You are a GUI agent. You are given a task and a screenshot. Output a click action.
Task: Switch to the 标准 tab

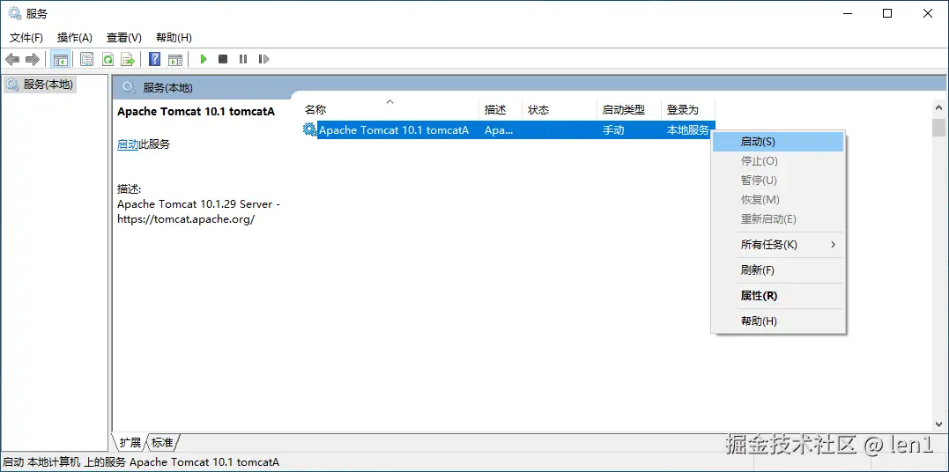pos(162,443)
